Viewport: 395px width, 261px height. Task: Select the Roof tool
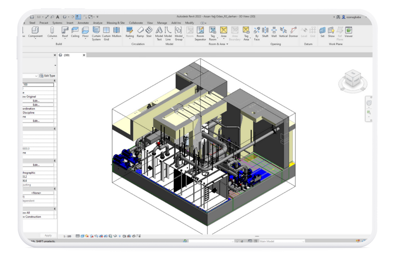click(x=65, y=32)
